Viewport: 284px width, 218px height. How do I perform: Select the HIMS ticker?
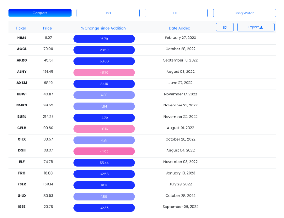(22, 38)
